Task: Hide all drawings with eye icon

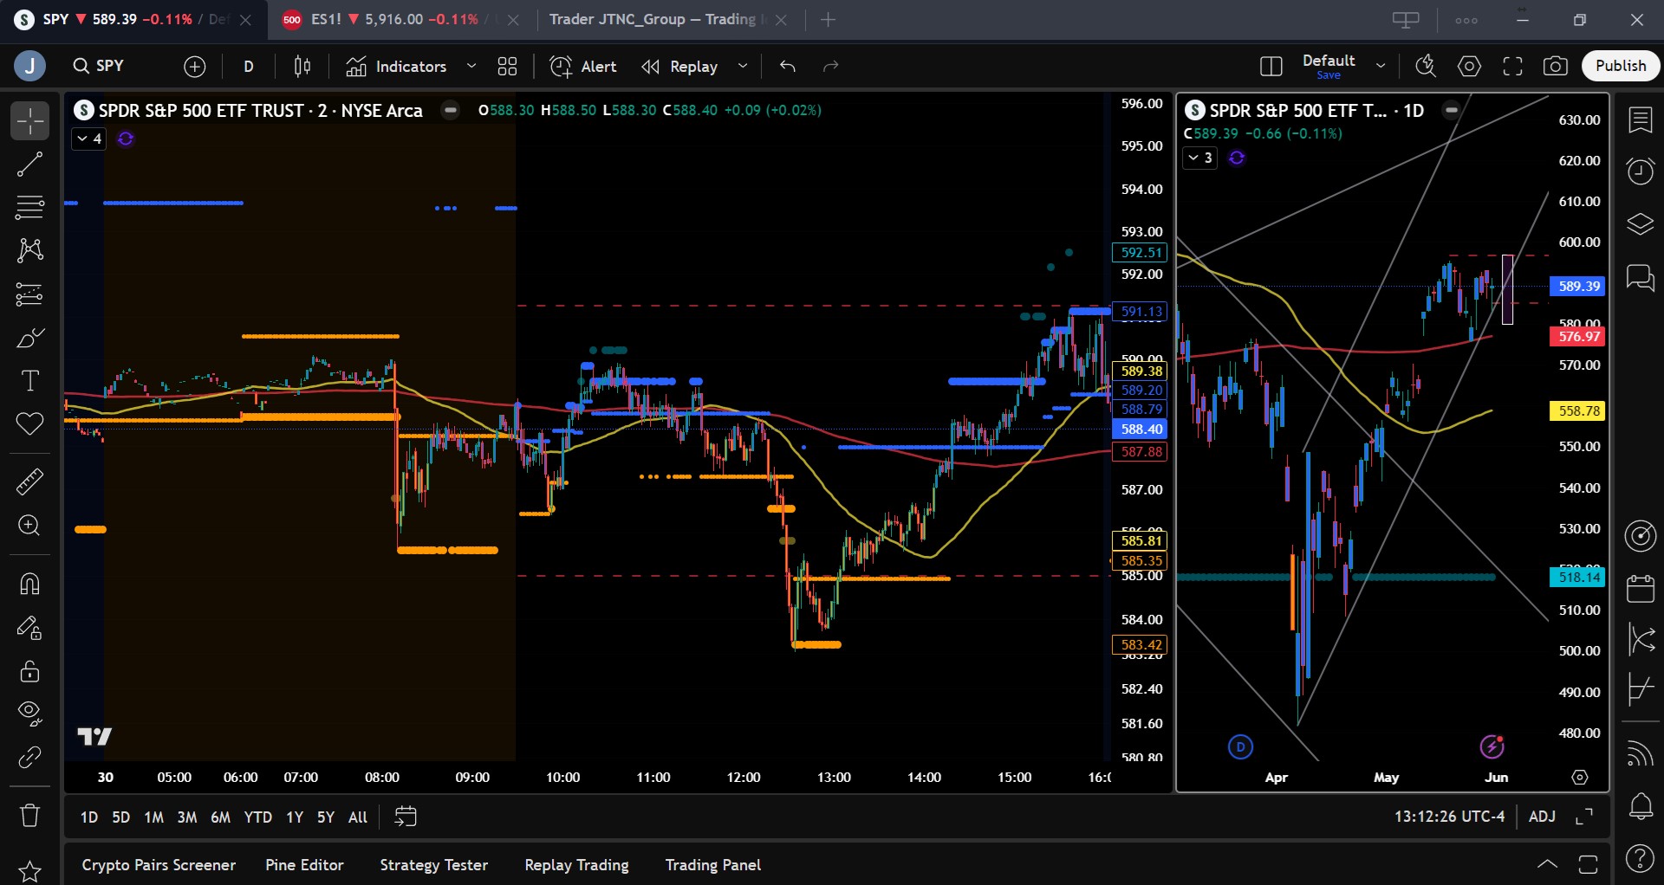Action: (x=29, y=713)
